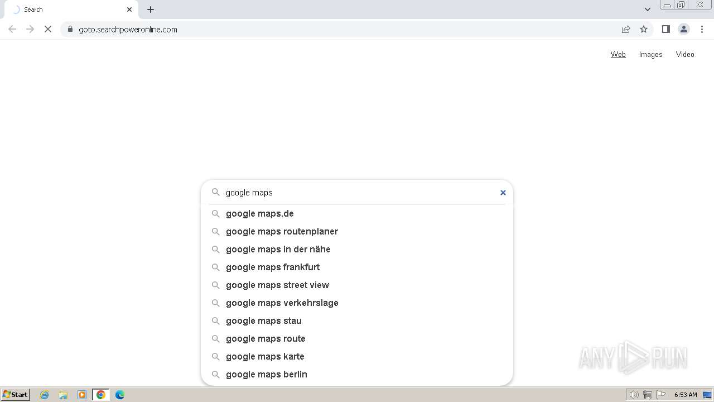Open File Explorer from taskbar
The image size is (714, 402).
pos(63,395)
